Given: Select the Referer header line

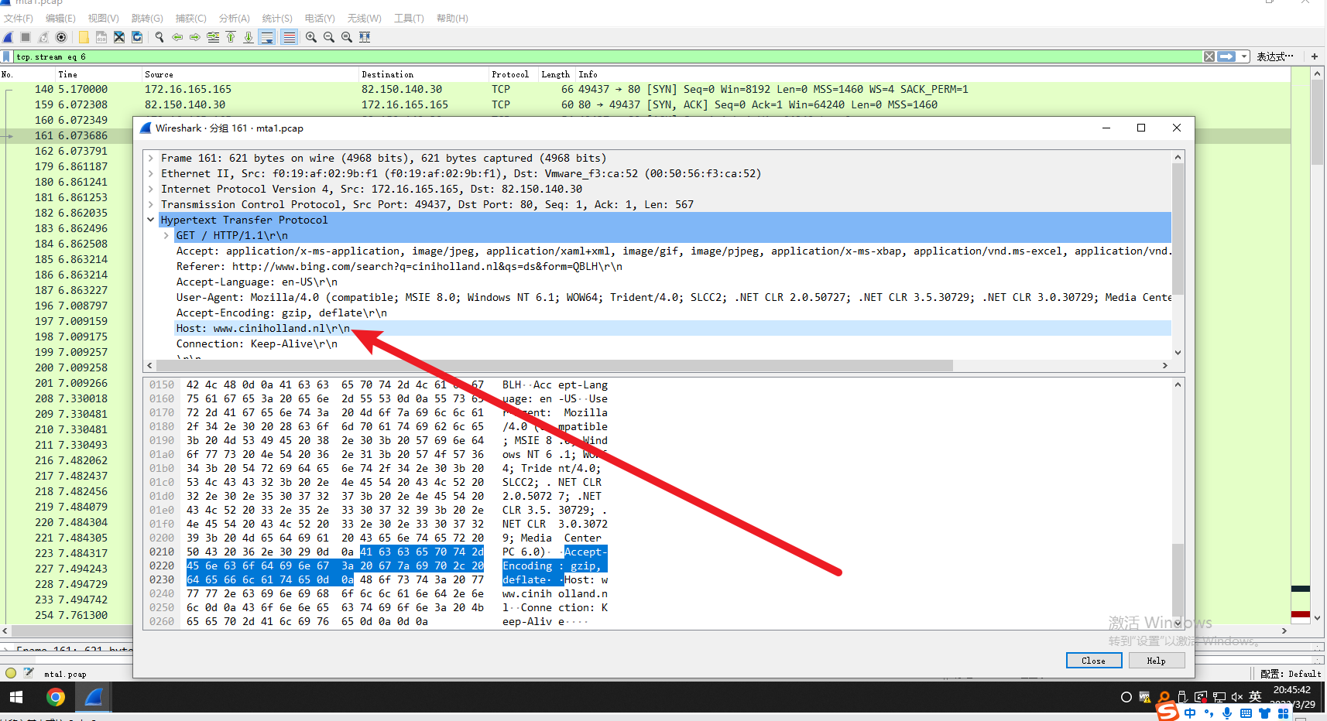Looking at the screenshot, I should (x=673, y=266).
